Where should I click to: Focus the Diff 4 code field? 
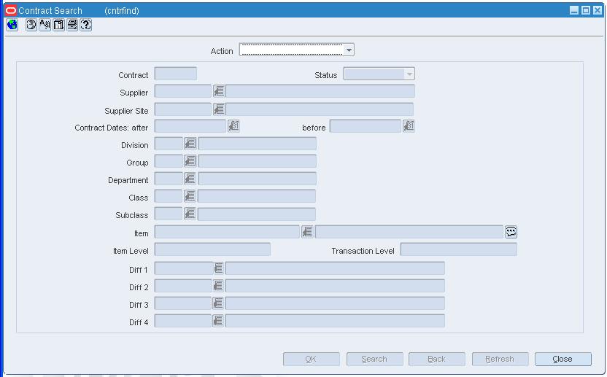pyautogui.click(x=183, y=321)
